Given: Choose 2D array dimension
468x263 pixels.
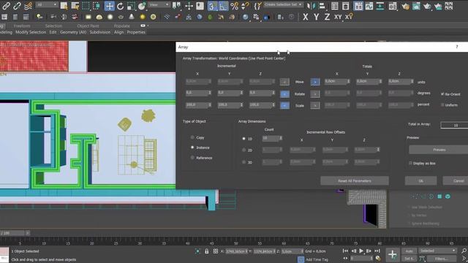Looking at the screenshot, I should (247, 150).
